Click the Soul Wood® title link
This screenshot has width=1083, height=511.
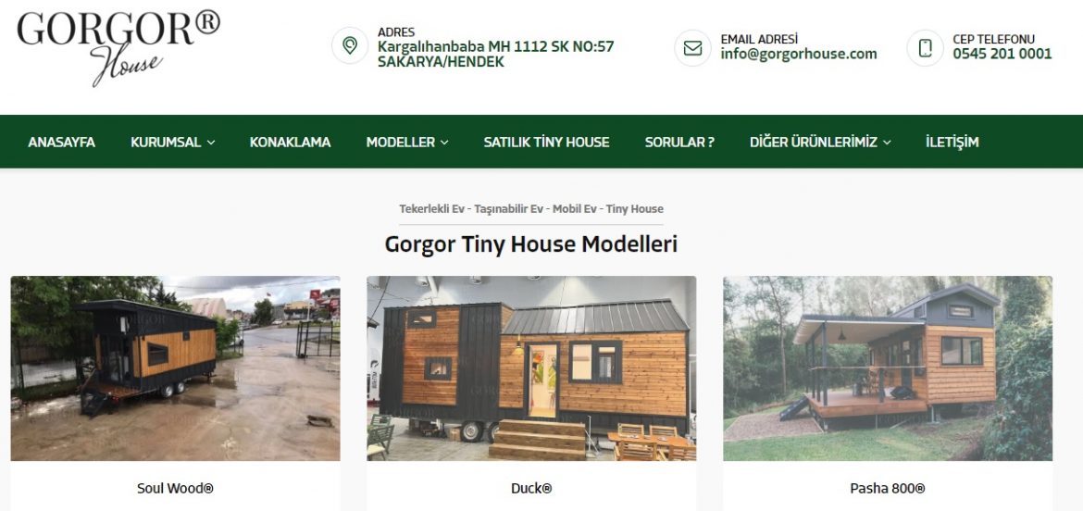point(176,488)
